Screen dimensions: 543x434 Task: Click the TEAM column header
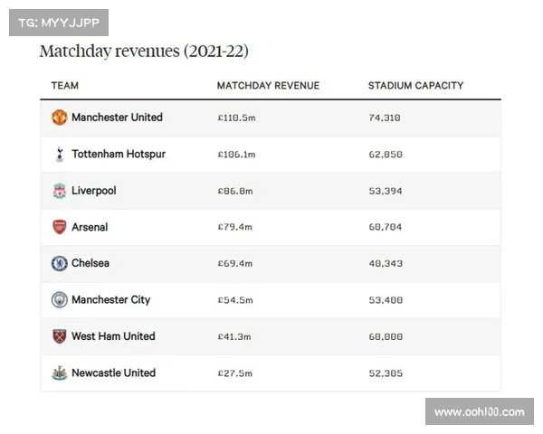click(x=64, y=86)
